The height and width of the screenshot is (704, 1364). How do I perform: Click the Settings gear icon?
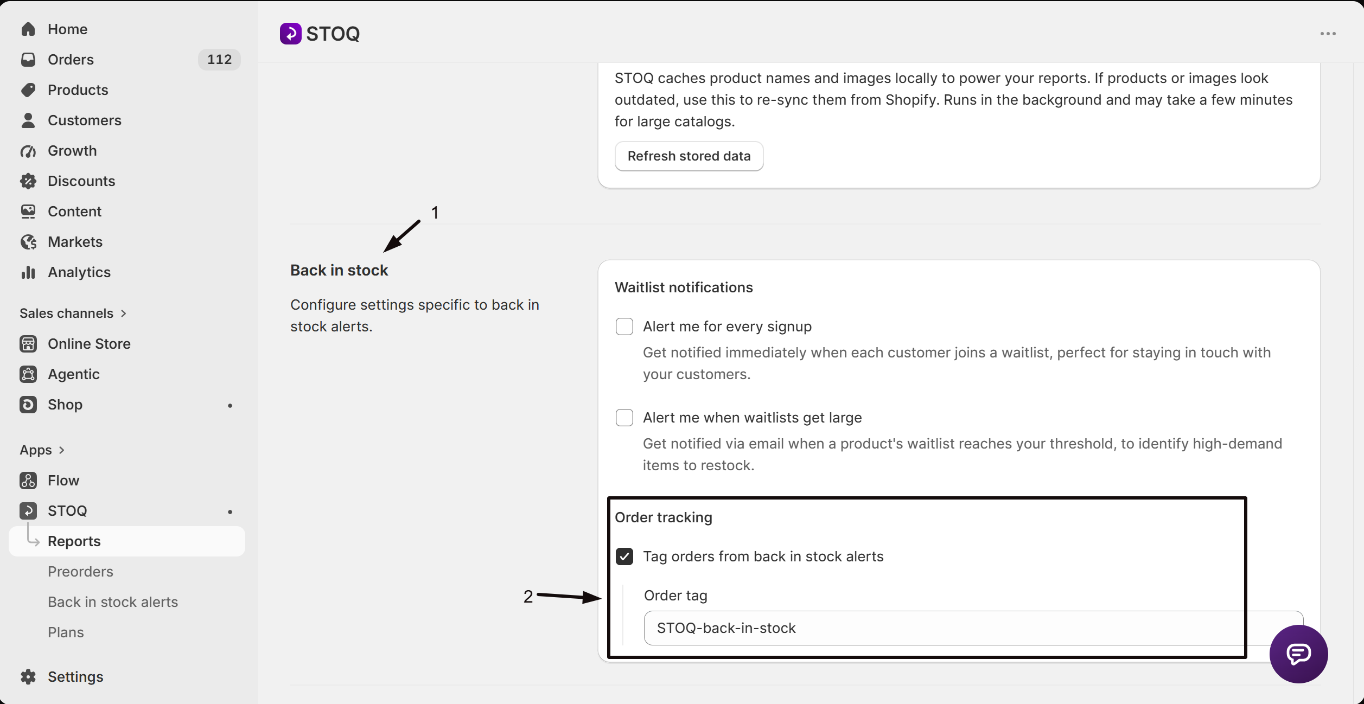coord(28,677)
